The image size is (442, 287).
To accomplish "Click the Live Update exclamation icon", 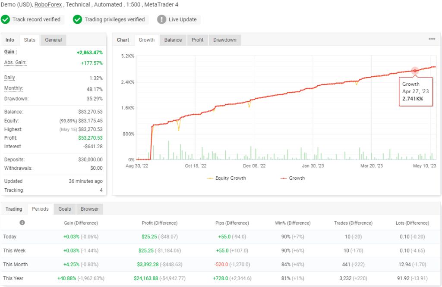I will coord(161,19).
